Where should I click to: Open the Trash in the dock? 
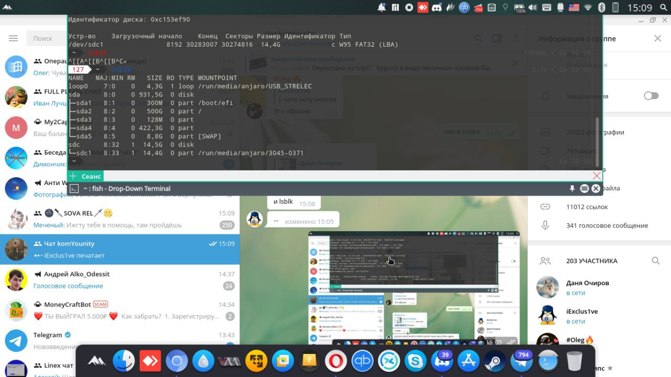[575, 361]
